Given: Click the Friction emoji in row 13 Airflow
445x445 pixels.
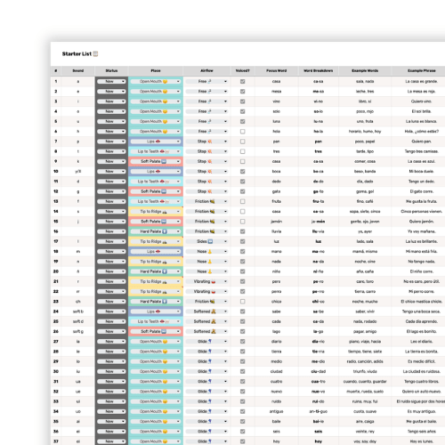Looking at the screenshot, I should (x=212, y=201).
